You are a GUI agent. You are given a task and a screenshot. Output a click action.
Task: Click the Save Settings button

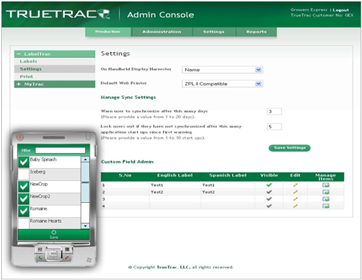coord(290,148)
